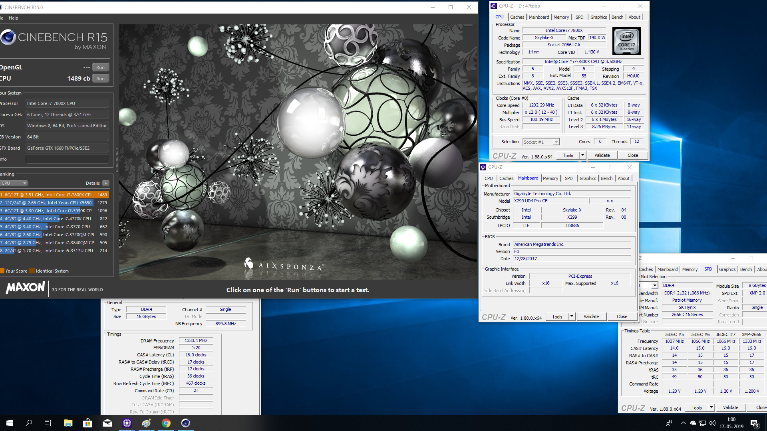The height and width of the screenshot is (431, 767).
Task: Open the taskbar clock and calendar
Action: pos(731,423)
